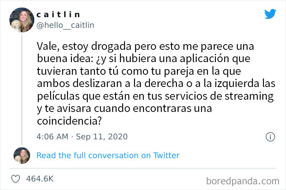Click the blue Twitter bird logo
Screen dimensions: 286x190
pyautogui.click(x=270, y=13)
